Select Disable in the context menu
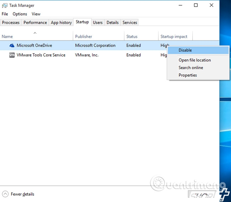This screenshot has height=202, width=231. click(185, 50)
